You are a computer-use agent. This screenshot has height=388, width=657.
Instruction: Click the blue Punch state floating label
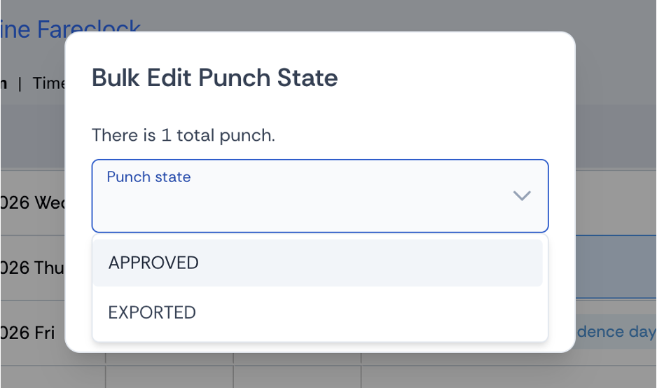pos(148,176)
